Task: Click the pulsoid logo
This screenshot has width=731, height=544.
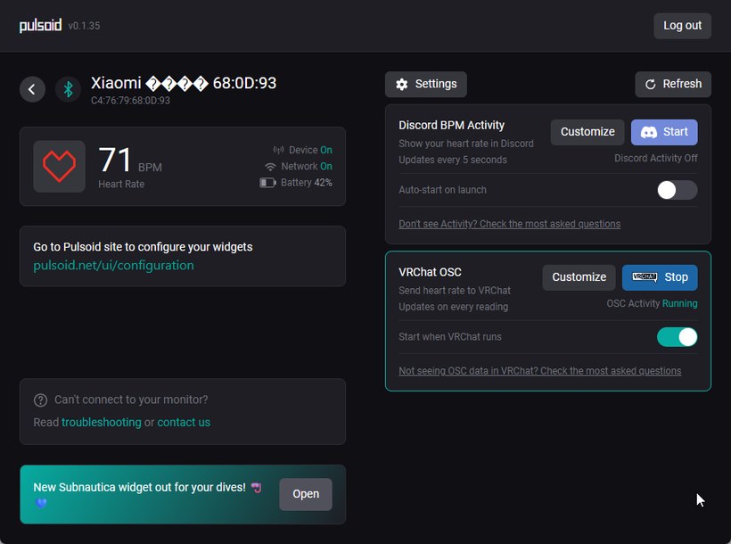Action: 40,25
